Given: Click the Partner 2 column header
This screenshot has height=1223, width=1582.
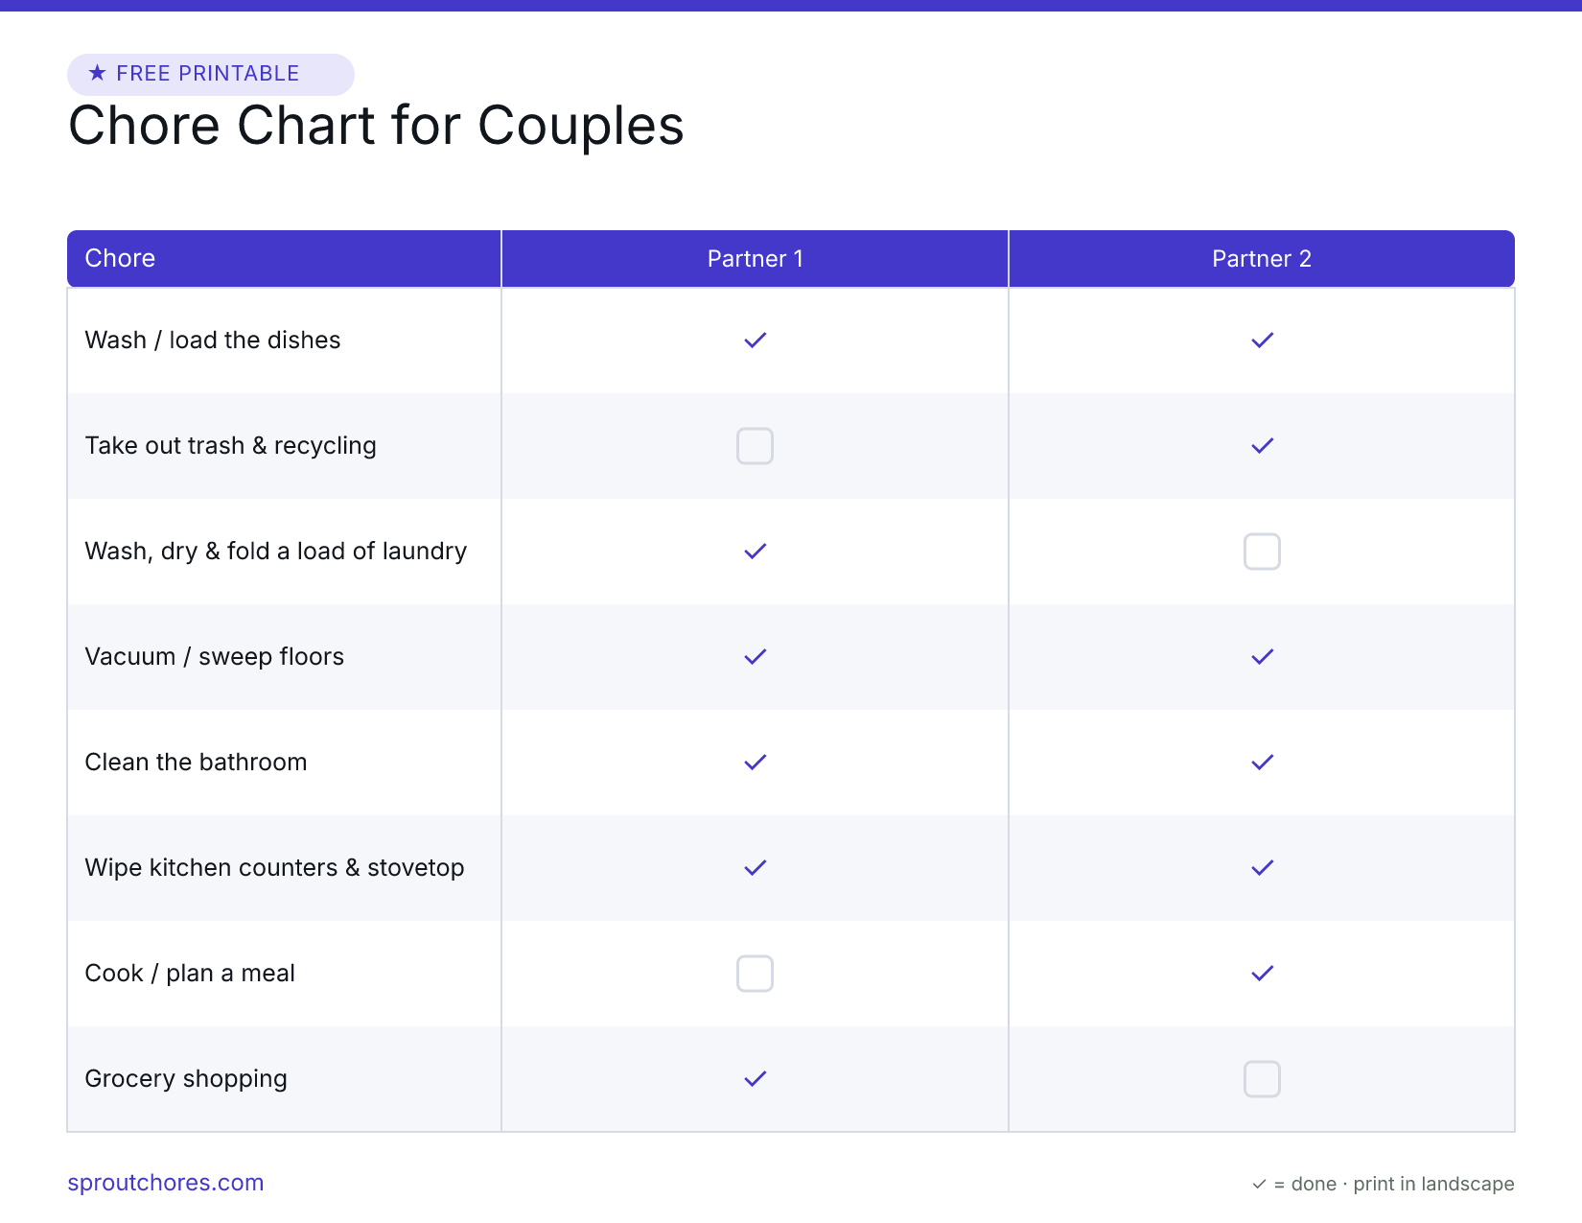Looking at the screenshot, I should pos(1262,258).
